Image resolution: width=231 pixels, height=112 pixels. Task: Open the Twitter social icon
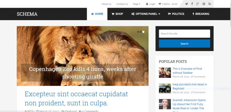point(187,4)
